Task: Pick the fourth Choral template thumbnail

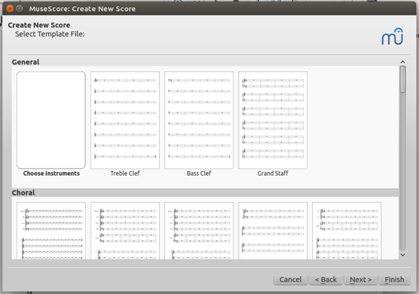Action: pos(273,231)
